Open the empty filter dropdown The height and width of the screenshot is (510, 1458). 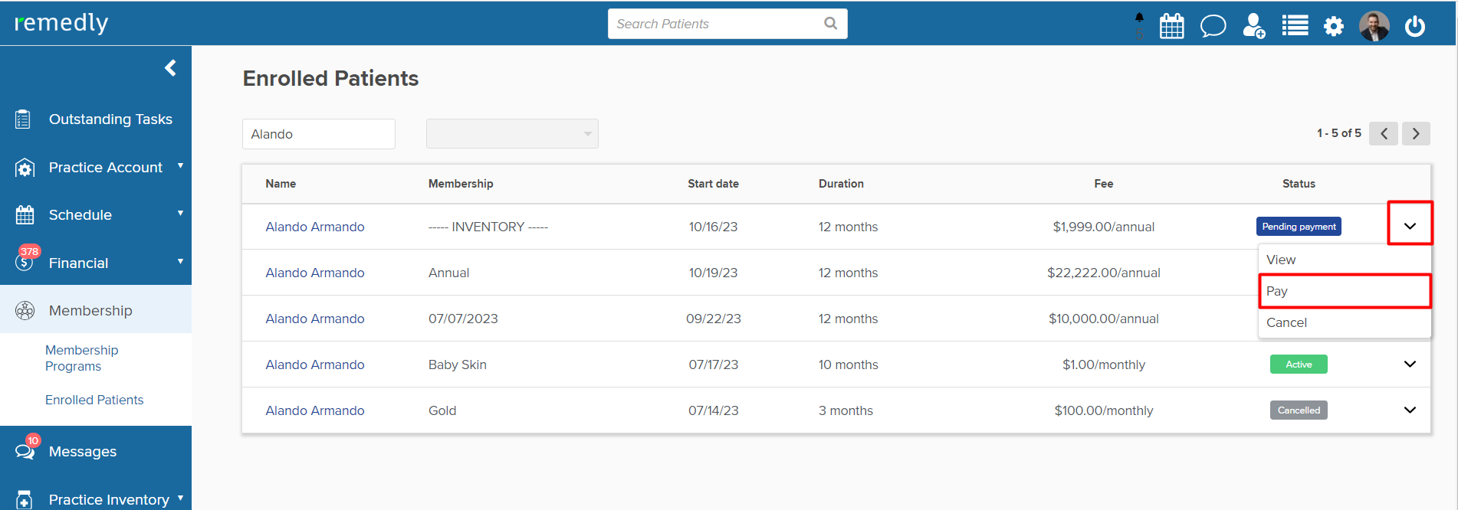[512, 134]
